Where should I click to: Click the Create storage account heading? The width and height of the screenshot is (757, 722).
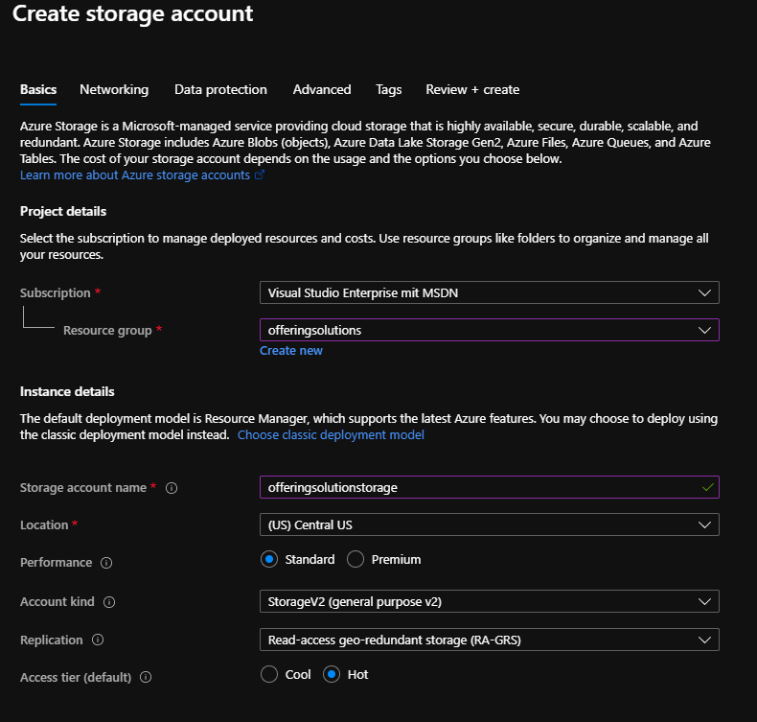[x=132, y=13]
